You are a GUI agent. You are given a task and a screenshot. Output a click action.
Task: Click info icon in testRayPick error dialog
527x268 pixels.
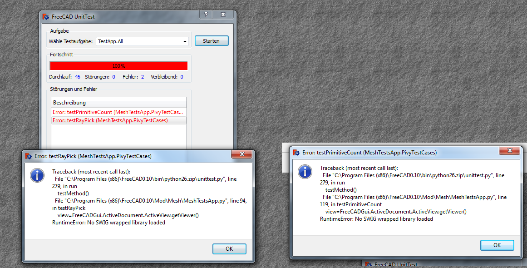(x=37, y=175)
